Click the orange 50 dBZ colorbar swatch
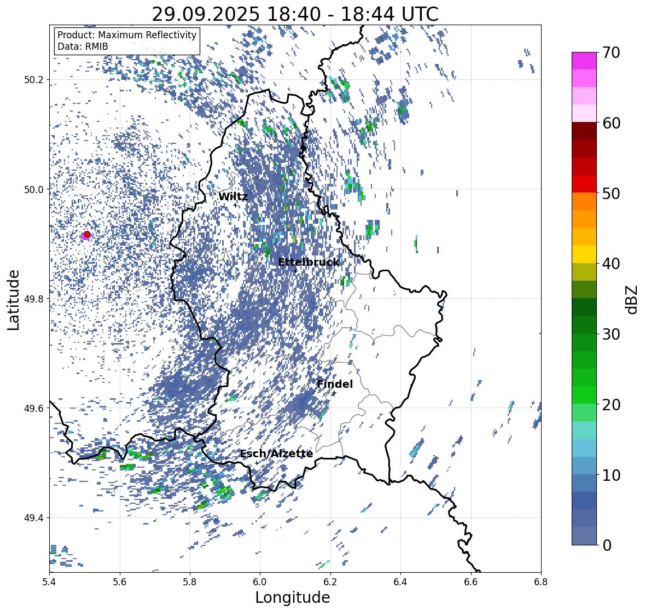Viewport: 645px width, 611px height. (x=584, y=201)
